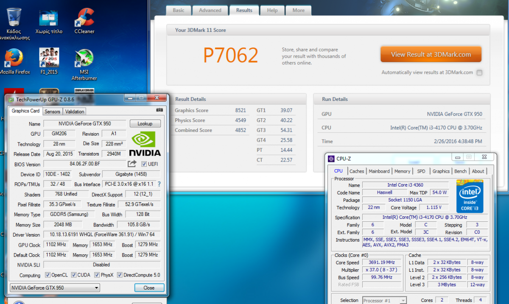Open the Help tab in 3DMark
Viewport: 509px width, 304px height.
pos(272,10)
